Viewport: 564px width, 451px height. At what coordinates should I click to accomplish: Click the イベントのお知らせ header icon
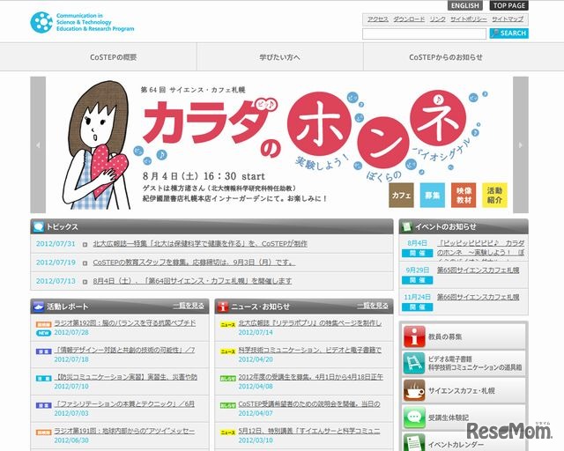(406, 227)
